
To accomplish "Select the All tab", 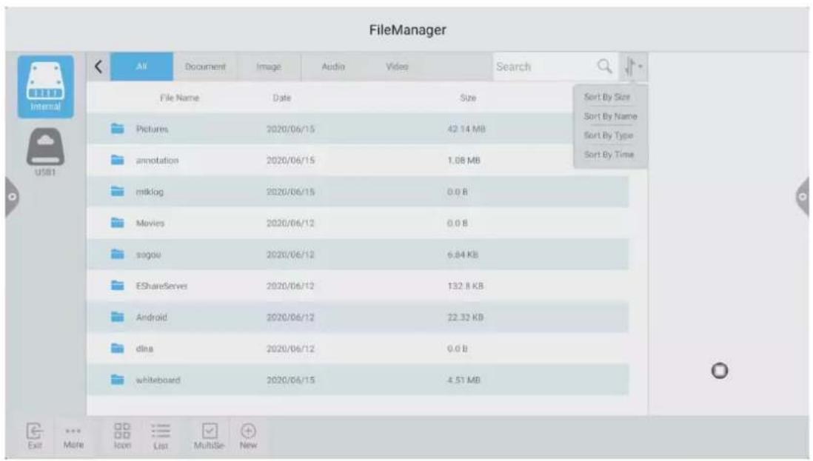I will (x=141, y=67).
